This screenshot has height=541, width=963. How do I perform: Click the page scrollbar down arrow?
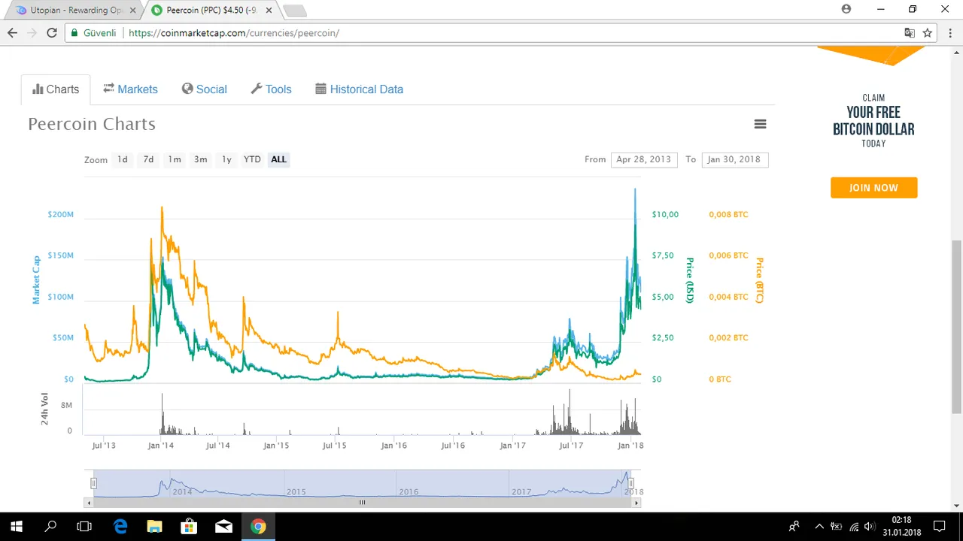956,506
